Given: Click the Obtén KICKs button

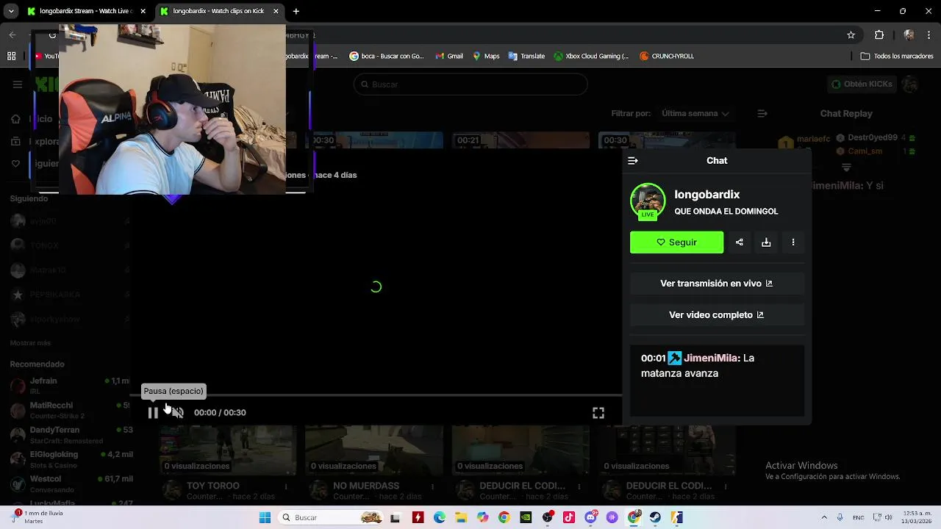Looking at the screenshot, I should pyautogui.click(x=861, y=84).
